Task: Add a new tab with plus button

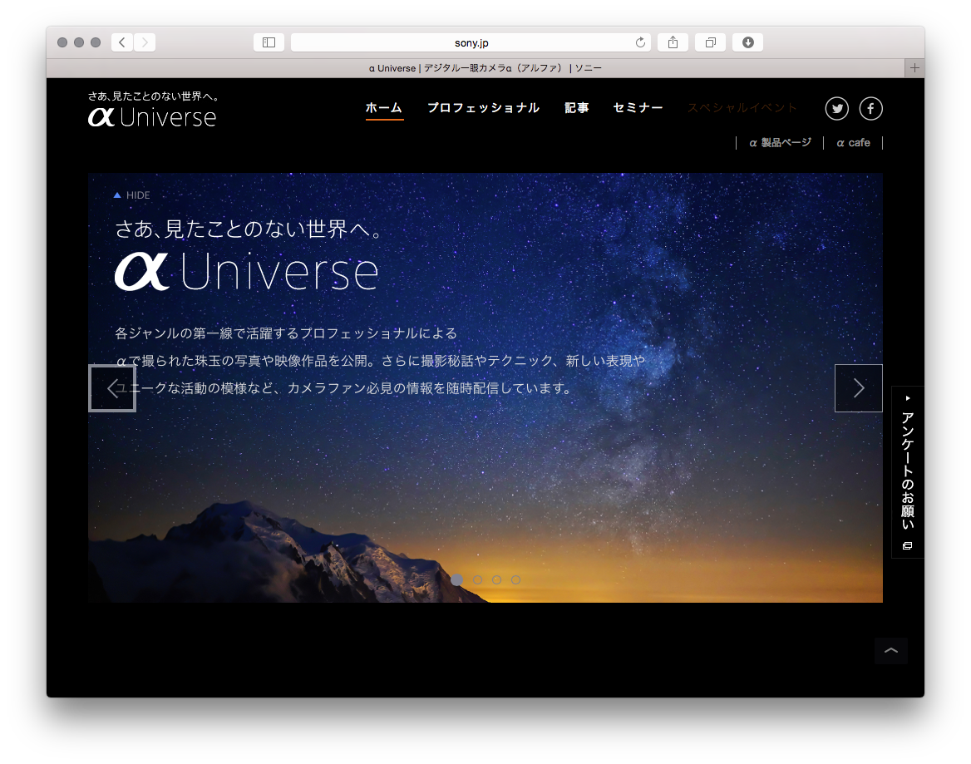Action: click(914, 68)
